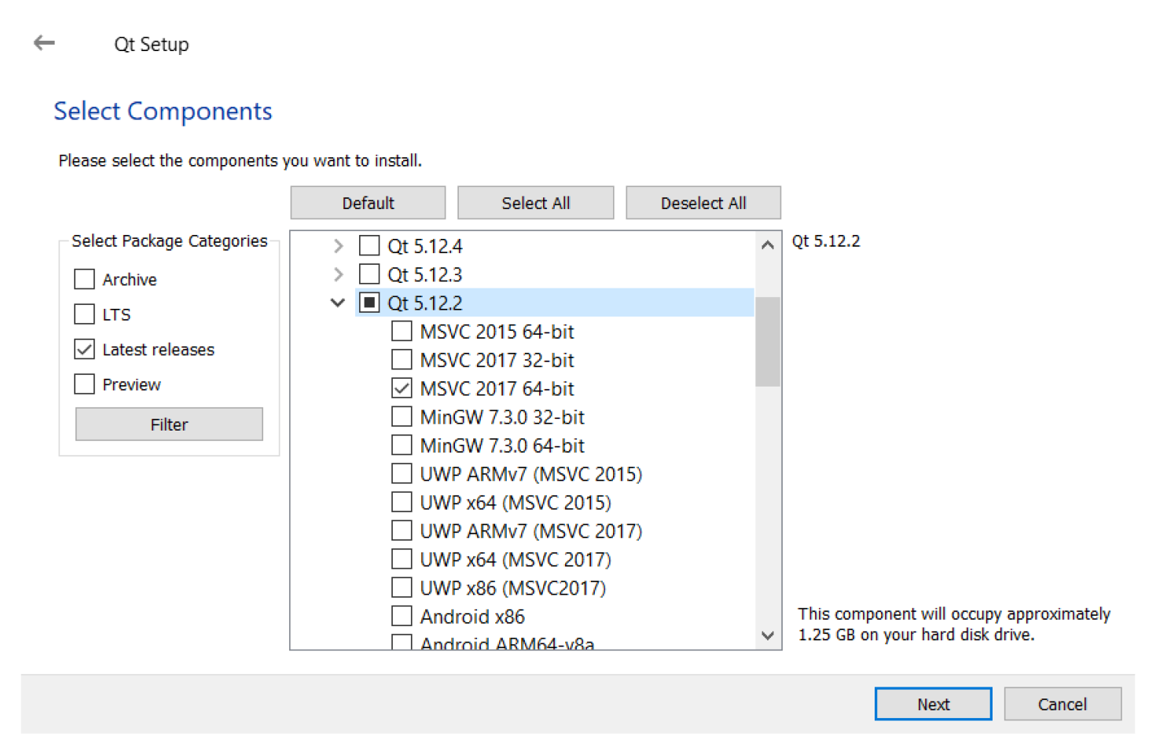Check the Qt 5.12.3 checkbox
The image size is (1156, 748).
click(x=369, y=274)
